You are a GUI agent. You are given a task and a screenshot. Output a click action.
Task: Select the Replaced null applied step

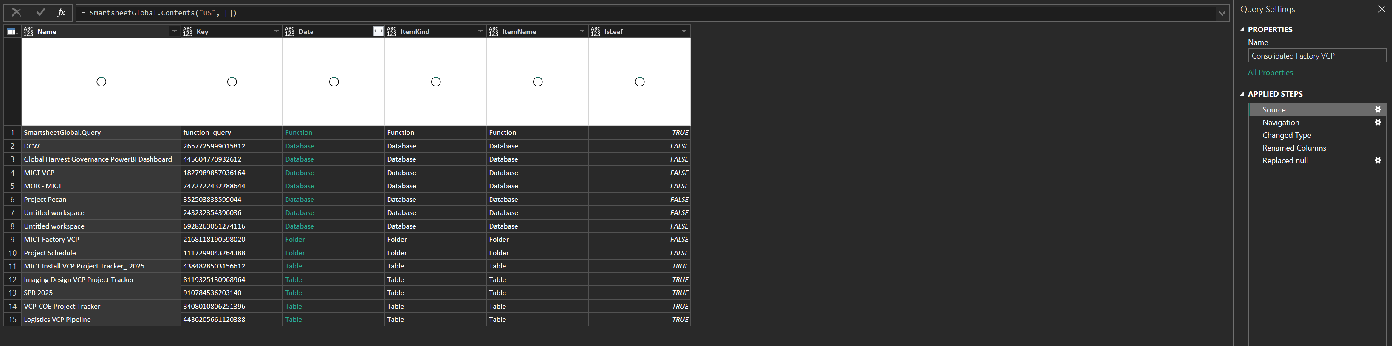pyautogui.click(x=1316, y=161)
